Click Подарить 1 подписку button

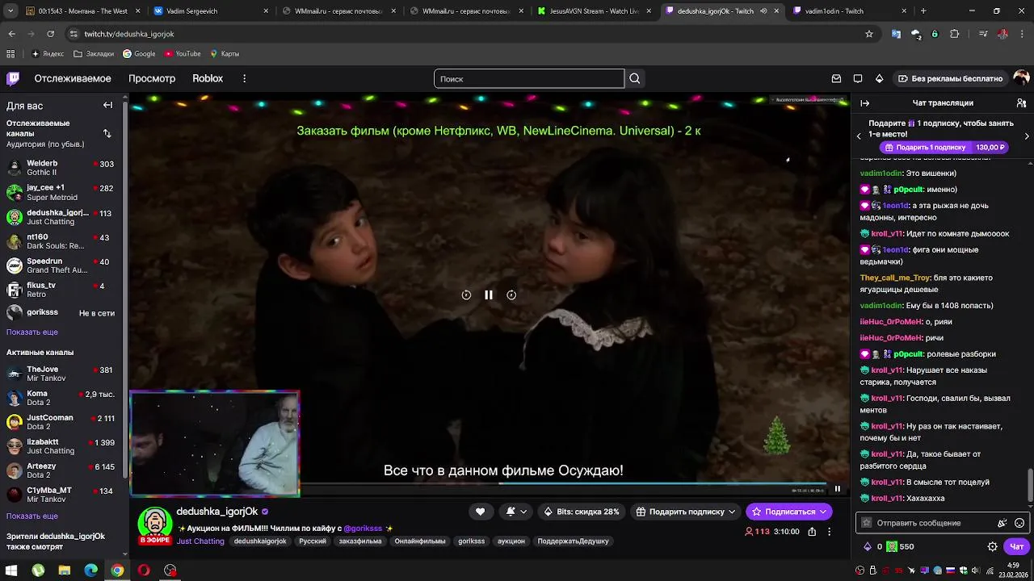tap(944, 148)
